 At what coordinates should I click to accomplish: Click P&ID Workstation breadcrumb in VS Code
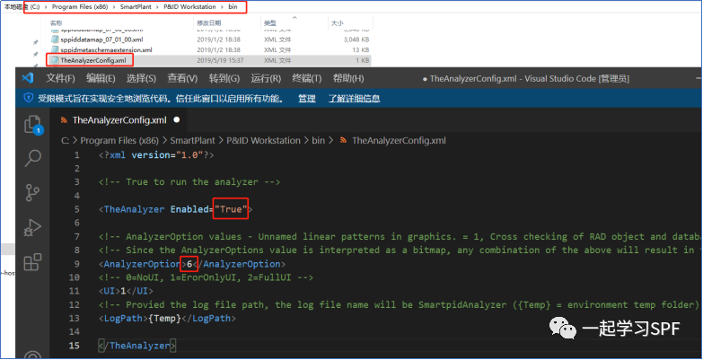(263, 140)
